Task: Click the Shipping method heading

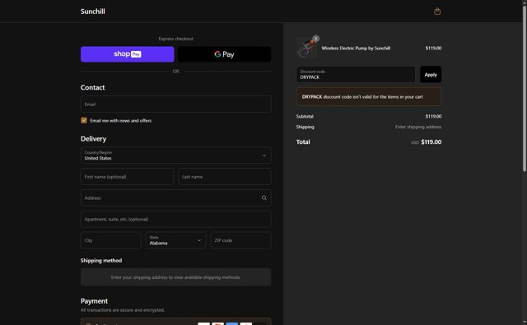Action: coord(101,260)
